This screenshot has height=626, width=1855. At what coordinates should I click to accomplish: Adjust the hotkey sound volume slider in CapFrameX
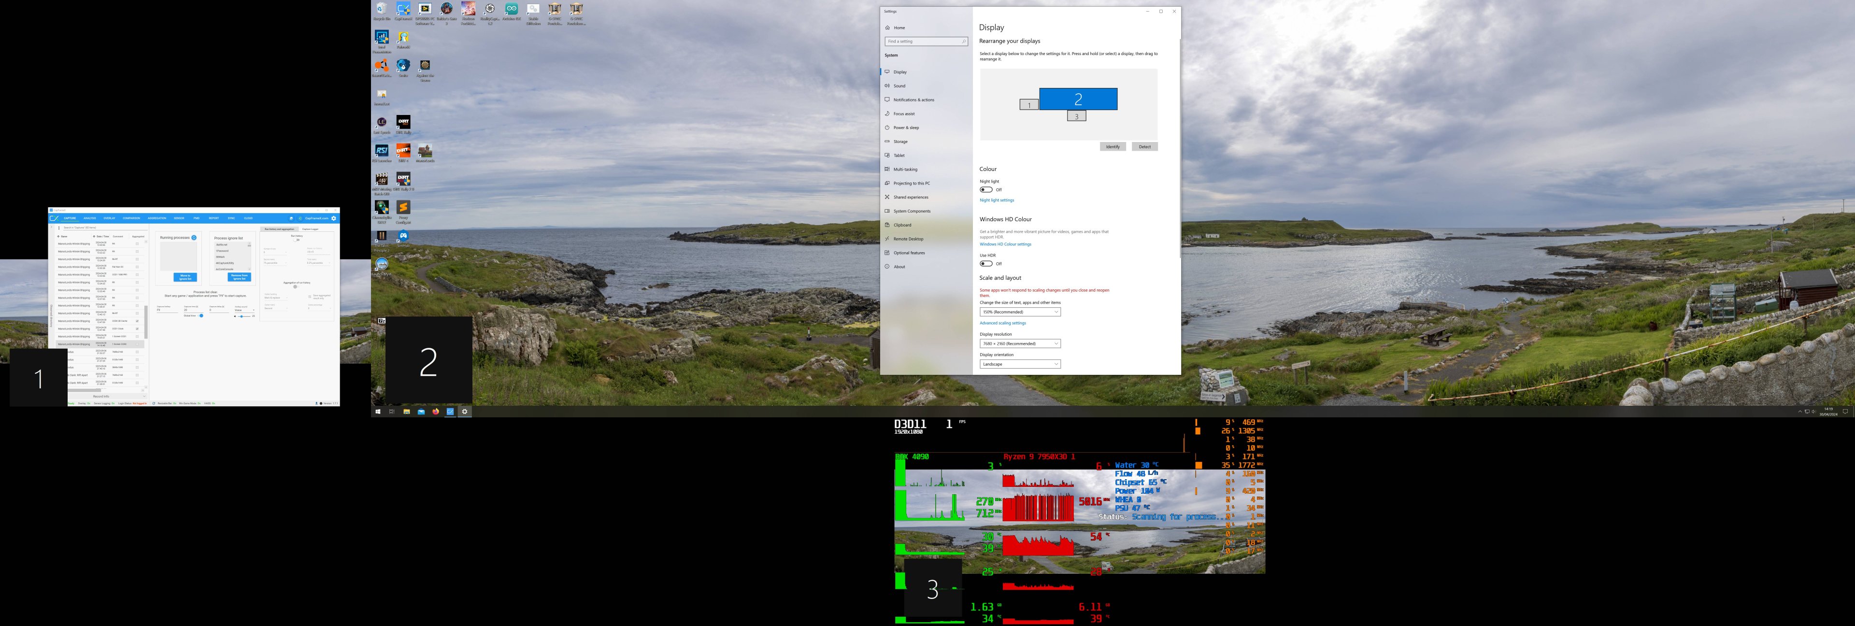point(242,316)
